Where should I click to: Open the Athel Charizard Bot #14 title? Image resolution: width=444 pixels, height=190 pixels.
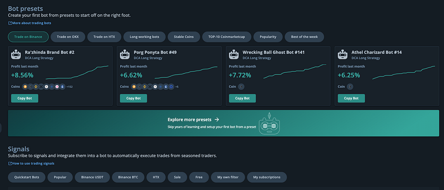click(376, 52)
